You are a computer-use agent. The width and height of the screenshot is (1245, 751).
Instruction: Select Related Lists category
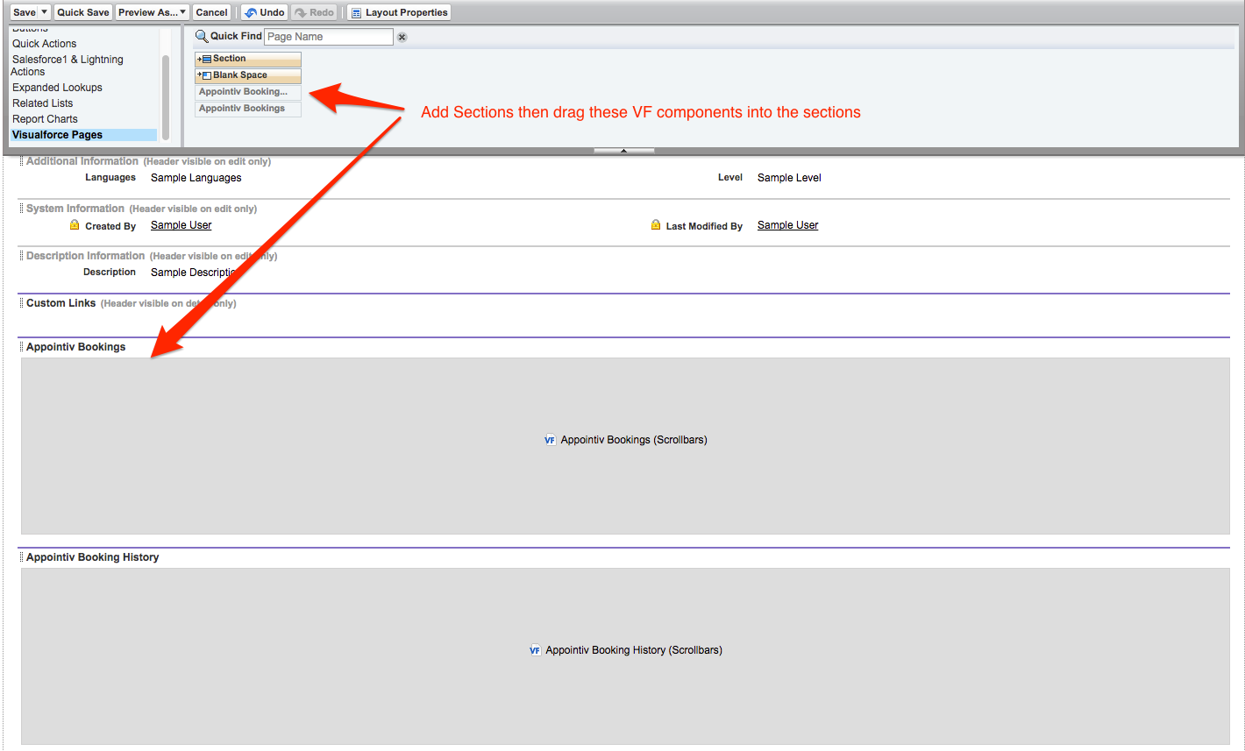coord(43,103)
